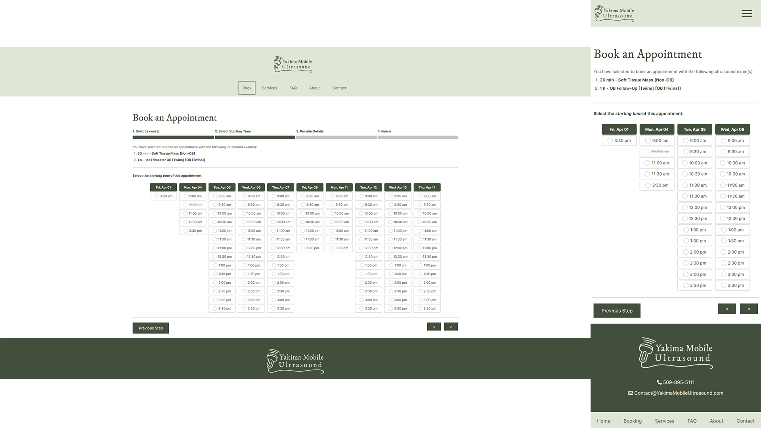This screenshot has height=428, width=761.
Task: Open the hamburger menu in mobile header
Action: click(746, 13)
